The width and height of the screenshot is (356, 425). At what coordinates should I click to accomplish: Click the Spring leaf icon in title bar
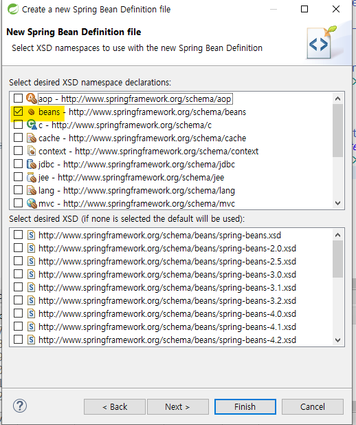point(12,9)
